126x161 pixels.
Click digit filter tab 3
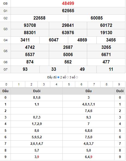(44, 84)
